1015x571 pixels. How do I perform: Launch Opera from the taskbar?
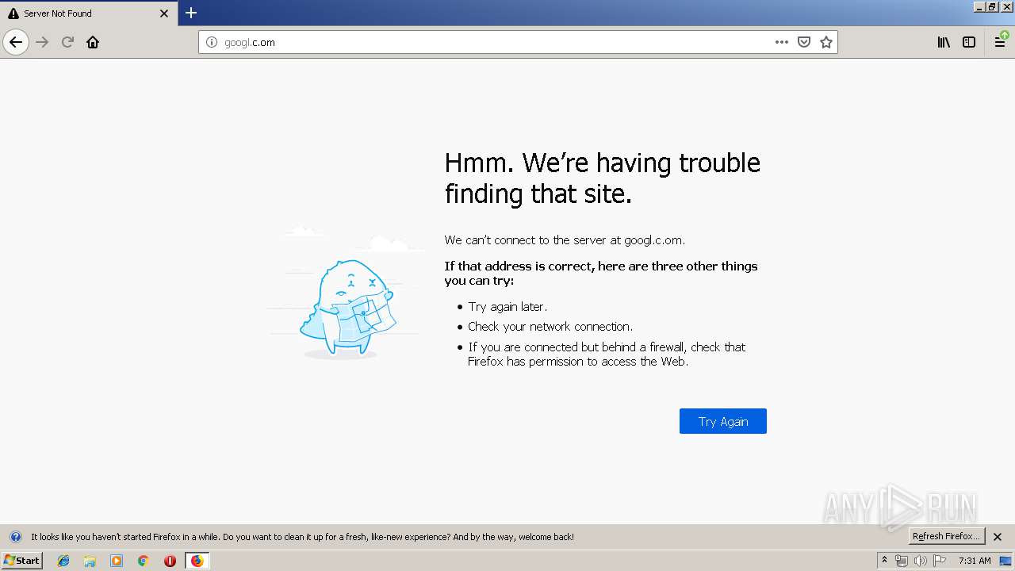[x=170, y=561]
